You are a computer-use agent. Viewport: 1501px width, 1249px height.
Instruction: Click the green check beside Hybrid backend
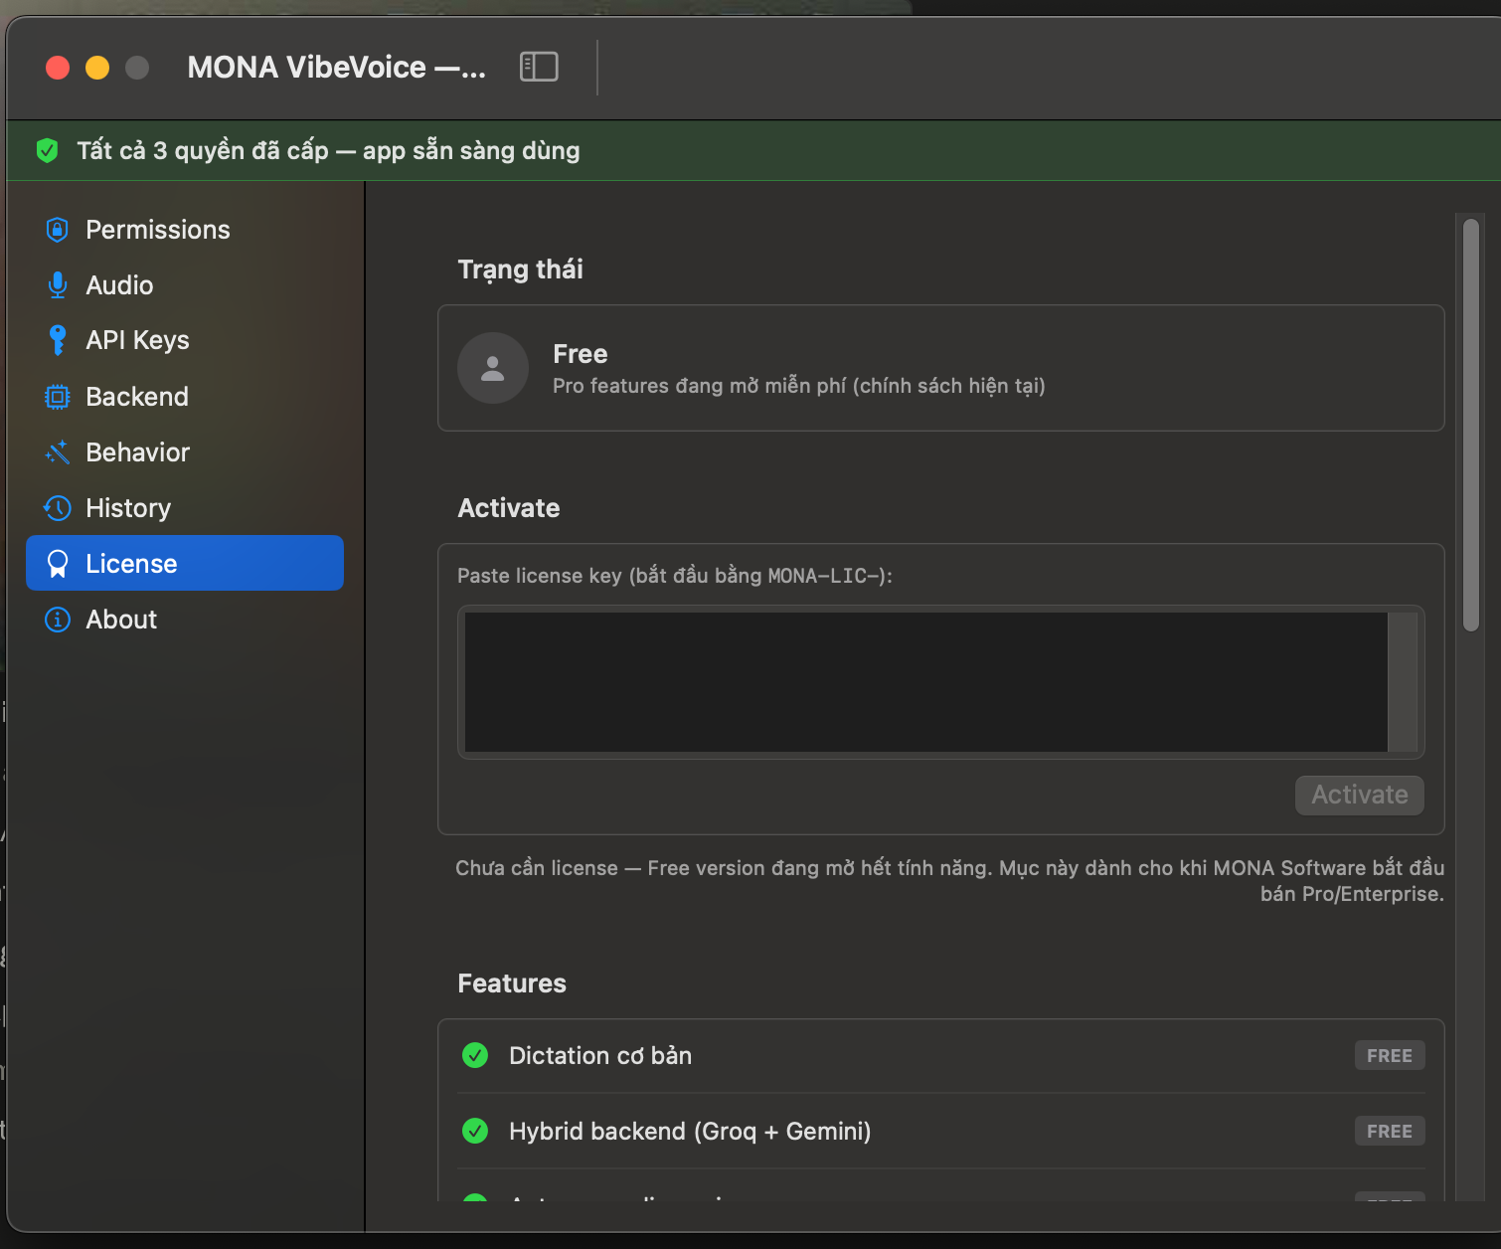pos(475,1131)
